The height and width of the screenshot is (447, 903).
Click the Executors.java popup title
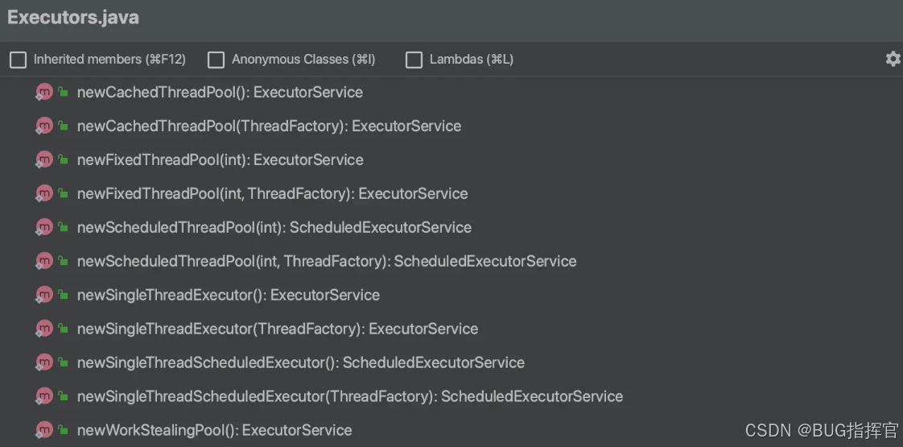point(73,19)
